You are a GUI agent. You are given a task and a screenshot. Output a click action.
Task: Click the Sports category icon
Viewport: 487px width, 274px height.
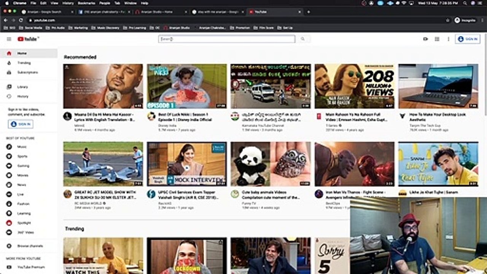[x=9, y=156]
